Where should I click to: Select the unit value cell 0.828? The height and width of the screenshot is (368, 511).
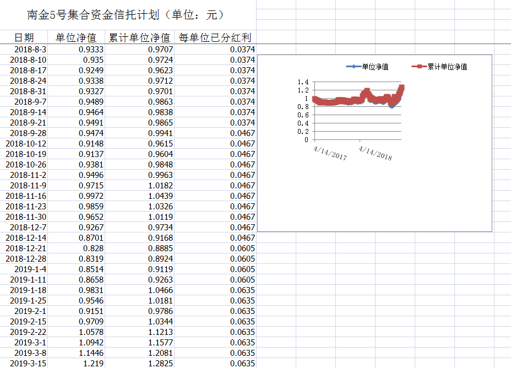pos(76,248)
